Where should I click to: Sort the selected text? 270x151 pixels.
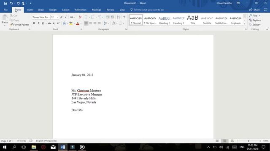point(118,17)
